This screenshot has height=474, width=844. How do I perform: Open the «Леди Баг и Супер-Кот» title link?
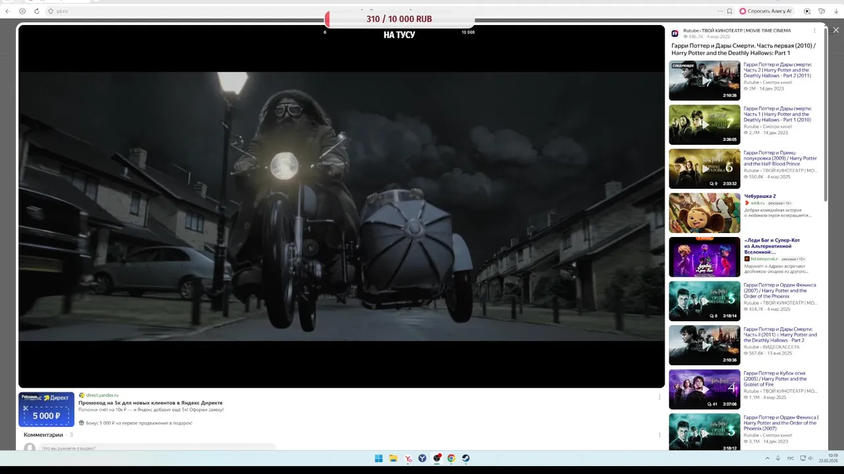[x=773, y=246]
